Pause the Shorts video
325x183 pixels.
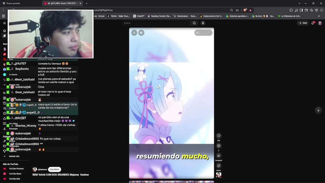tap(134, 33)
